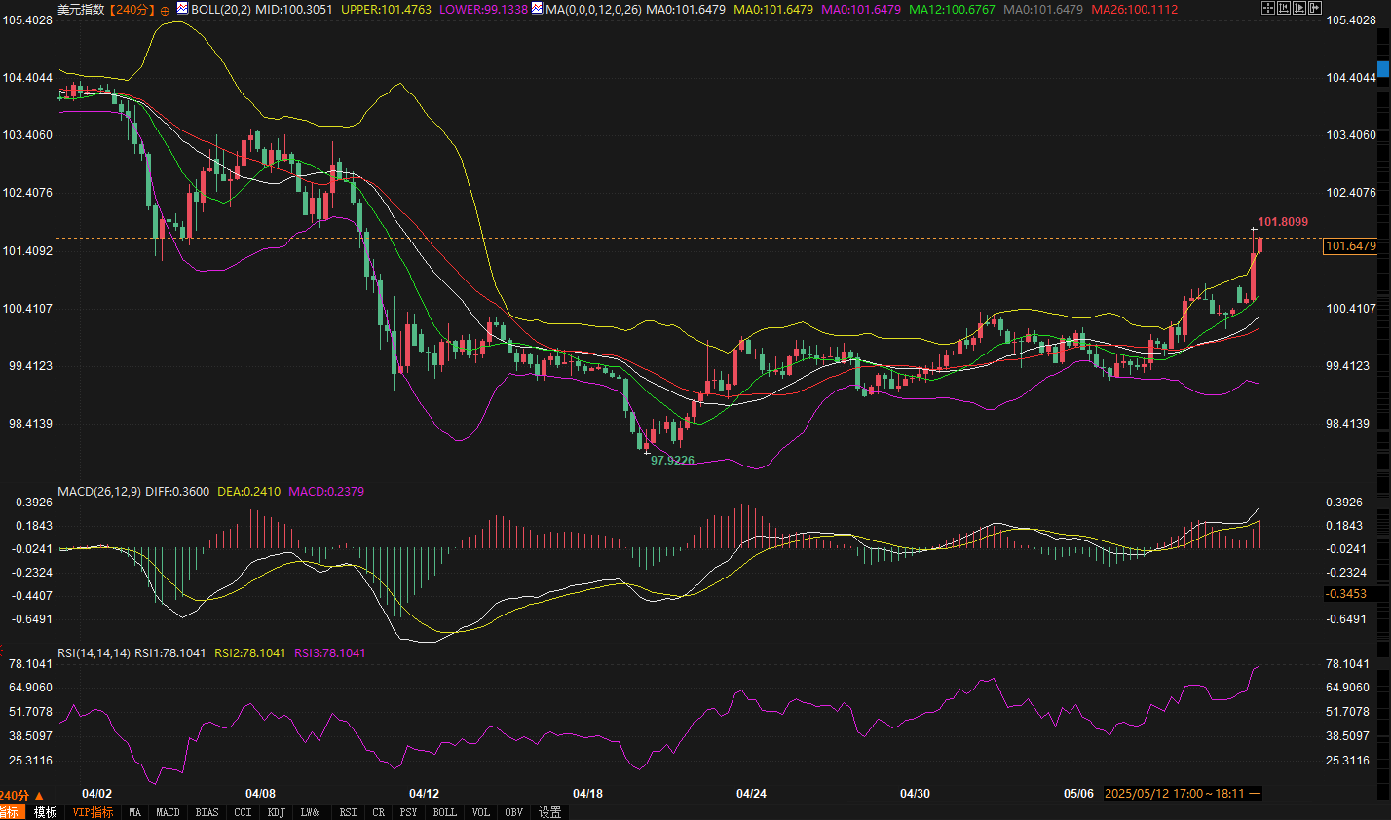Viewport: 1391px width, 820px height.
Task: Select the RSI indicator tab
Action: pyautogui.click(x=348, y=812)
